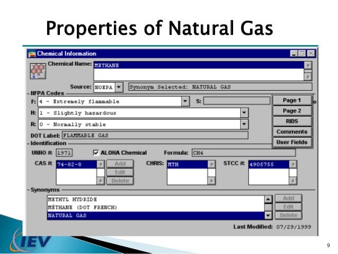Expand the H health hazard dropdown
This screenshot has height=254, width=338.
tap(244, 112)
